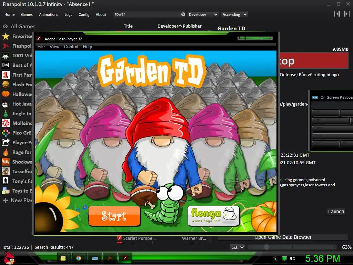Toggle the All Games eye icon
The image size is (353, 265).
coord(6,26)
